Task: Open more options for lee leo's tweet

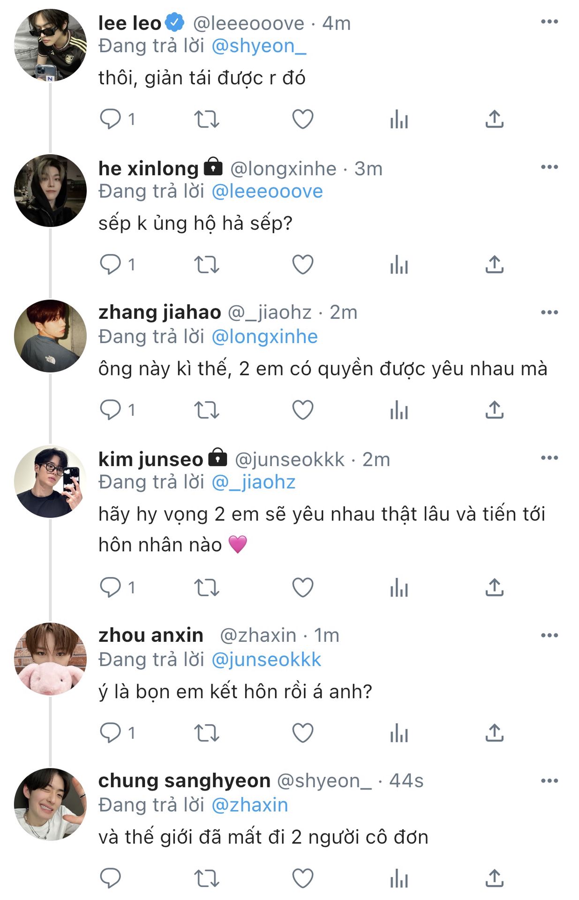Action: pos(549,22)
